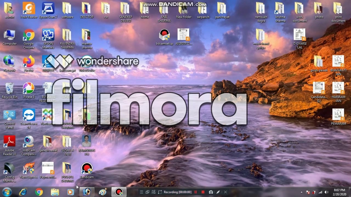
Task: Open the clock showing 8:07 PM
Action: (339, 192)
